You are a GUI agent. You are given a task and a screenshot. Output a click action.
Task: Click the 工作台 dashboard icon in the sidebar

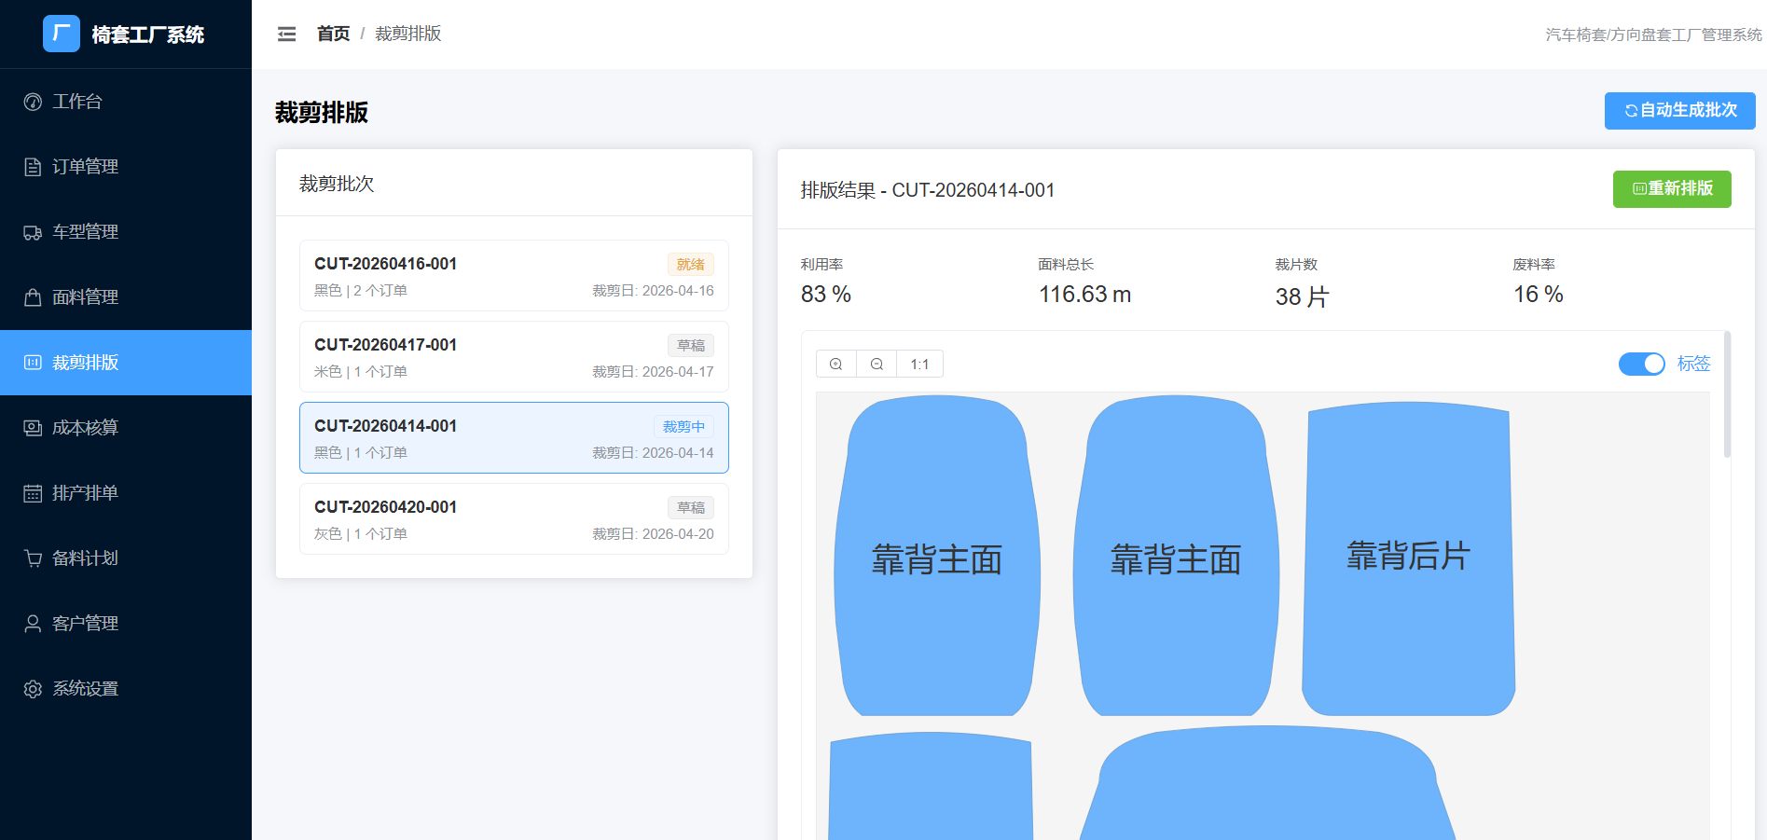click(33, 102)
